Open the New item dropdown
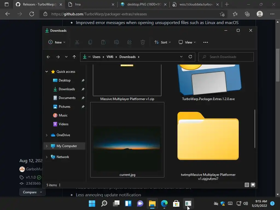The image size is (280, 210). click(x=57, y=42)
